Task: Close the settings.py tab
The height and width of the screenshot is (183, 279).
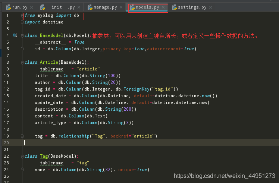Action: (x=210, y=7)
